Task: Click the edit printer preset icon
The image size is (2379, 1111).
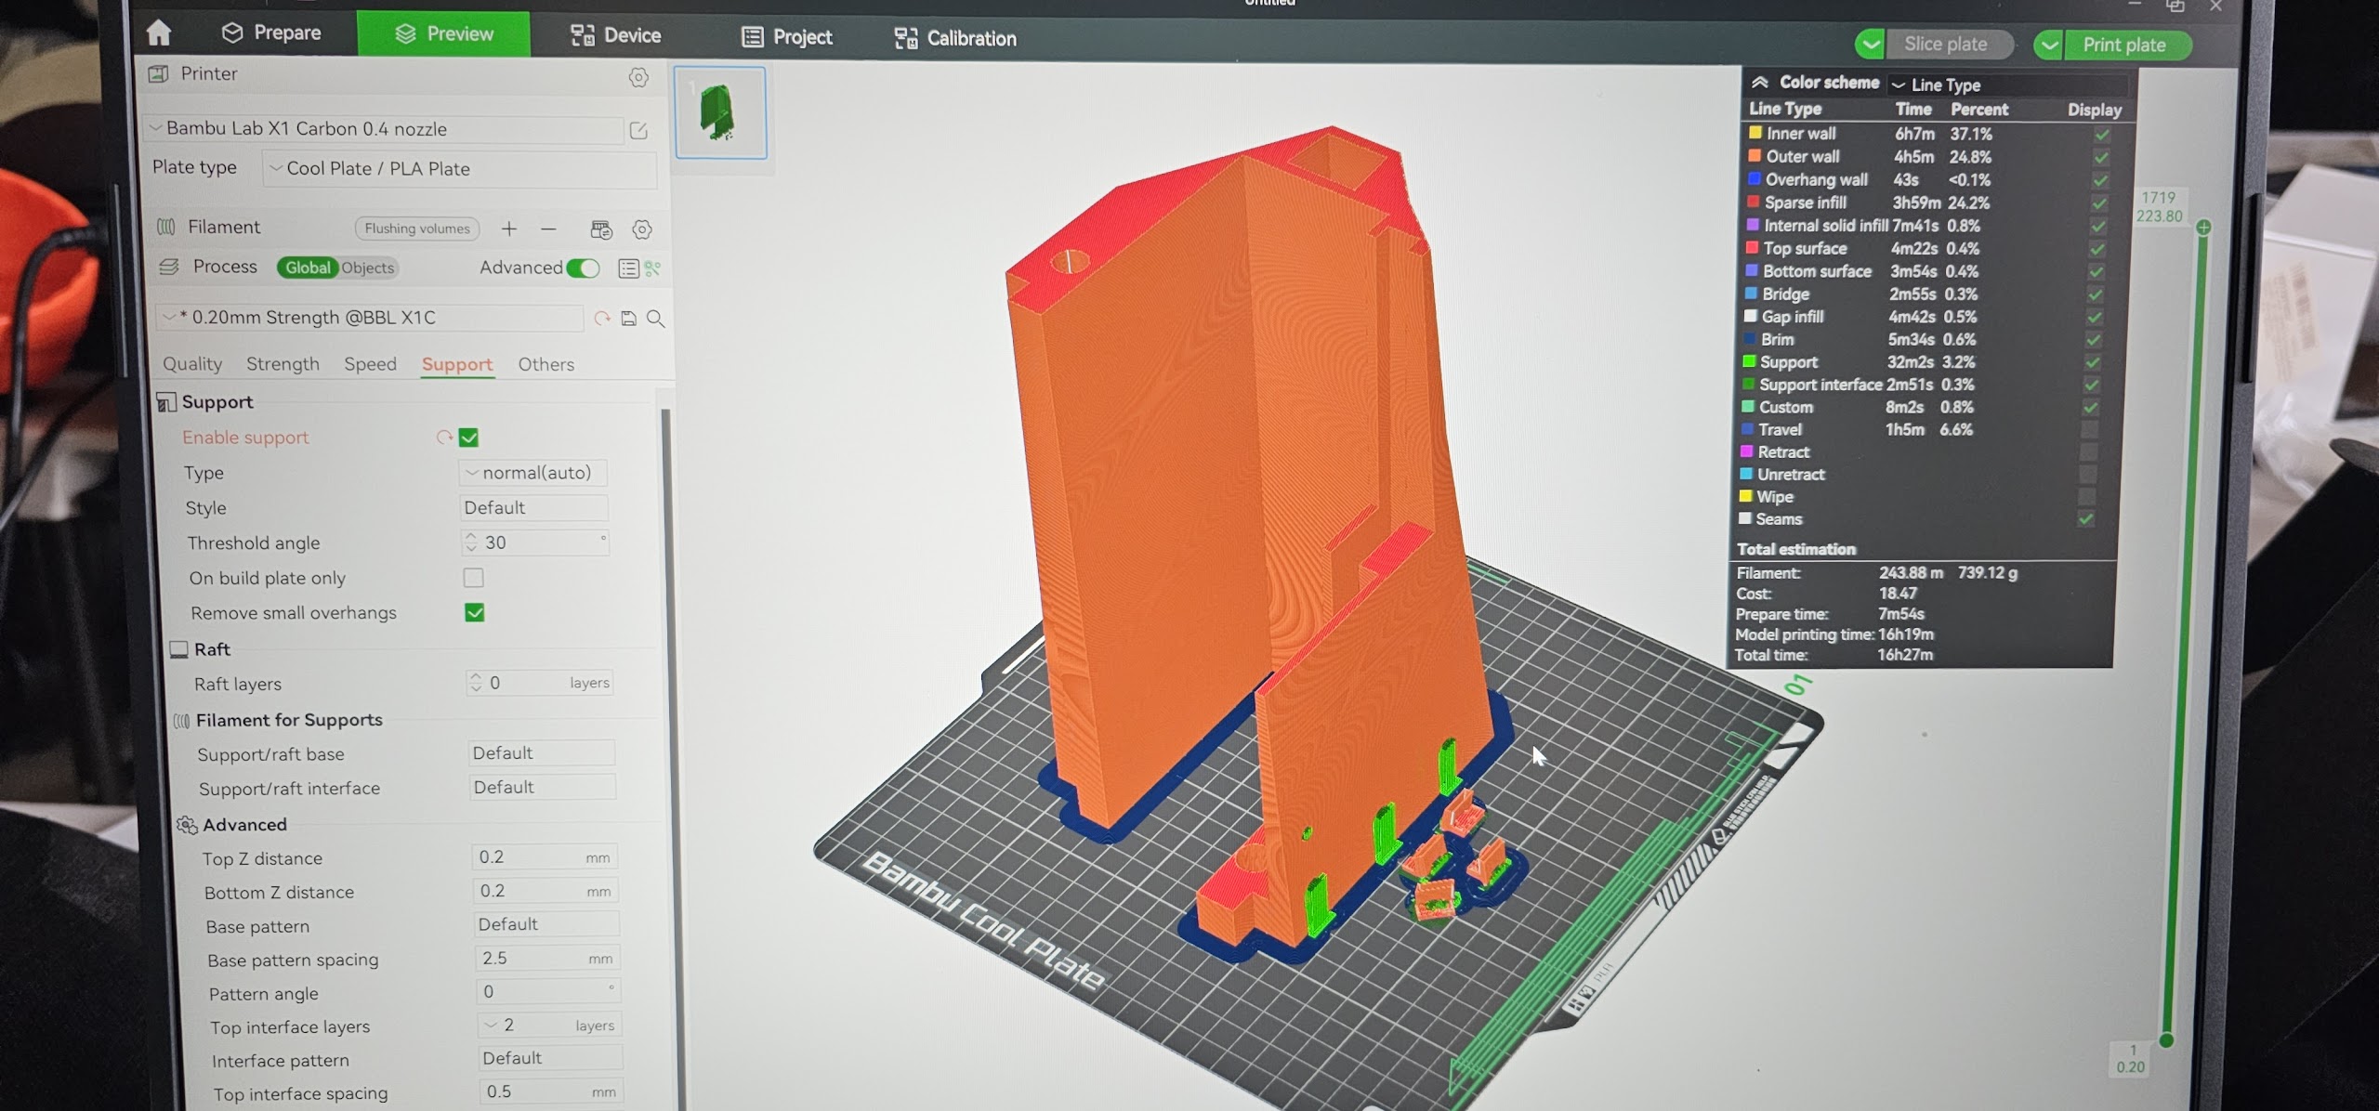Action: coord(638,131)
